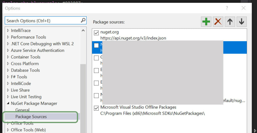Click the https://api.nuget.org/v3/index.json URL text

tap(133, 38)
